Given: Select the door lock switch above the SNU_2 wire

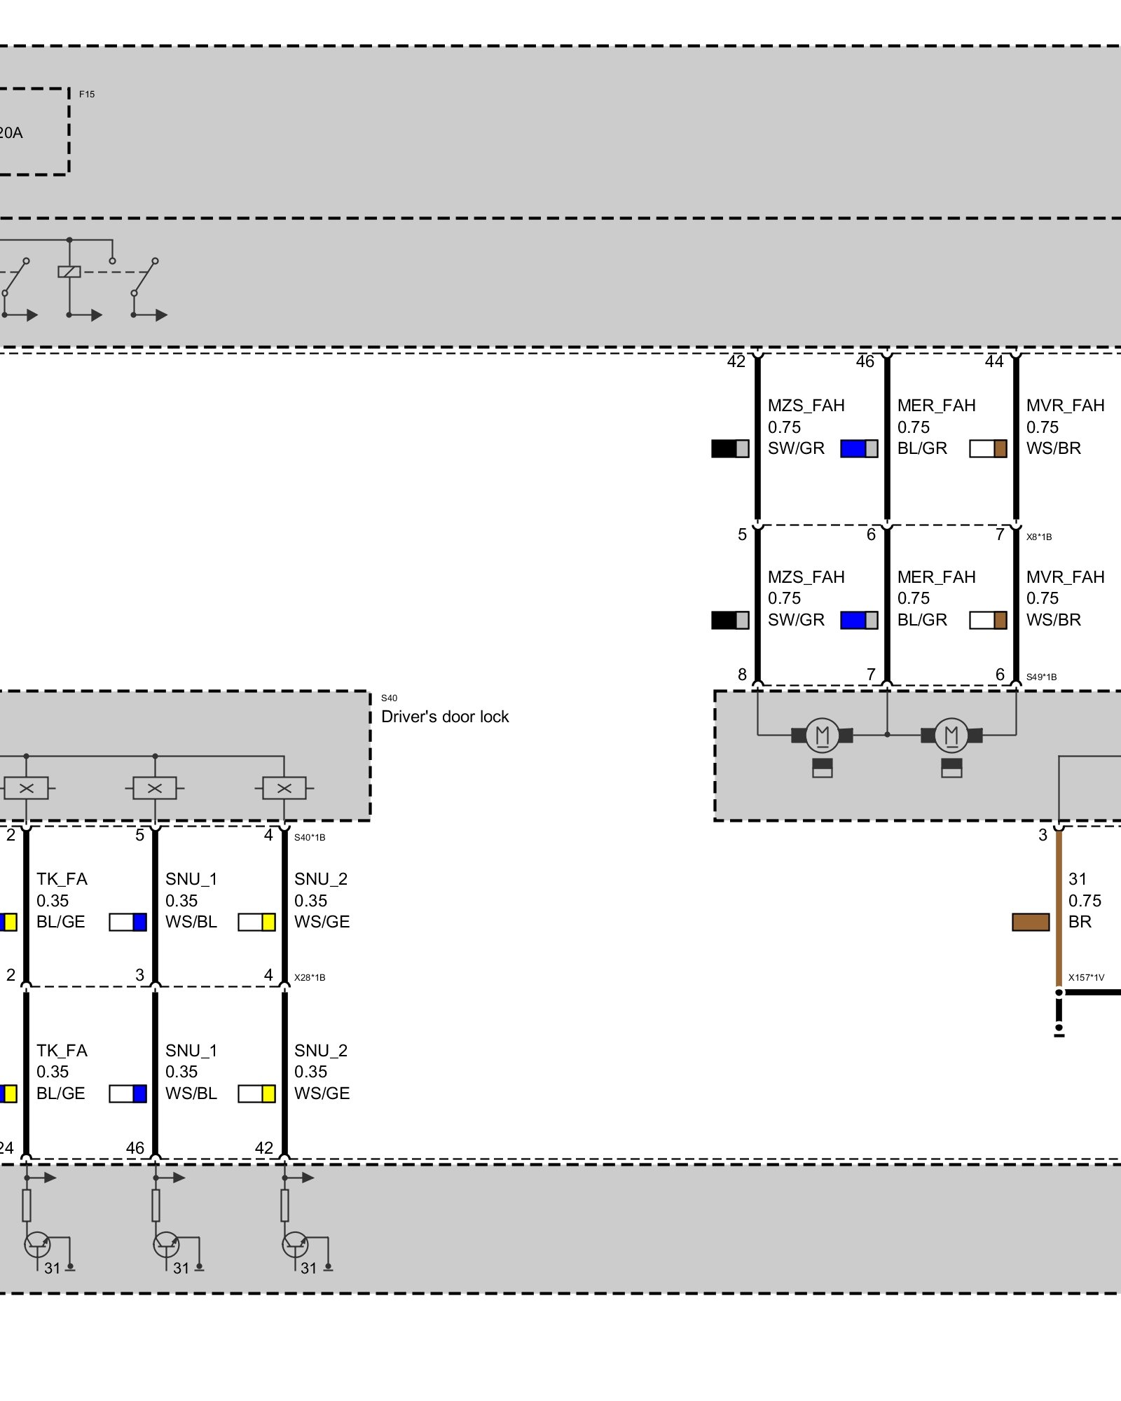Looking at the screenshot, I should pos(284,788).
